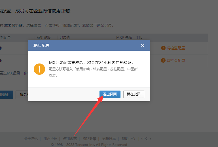Close the 稍后配置 dialog with X
This screenshot has height=147, width=218.
point(143,46)
